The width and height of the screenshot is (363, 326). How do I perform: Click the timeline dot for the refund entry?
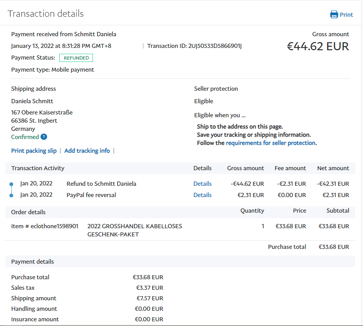pyautogui.click(x=11, y=184)
